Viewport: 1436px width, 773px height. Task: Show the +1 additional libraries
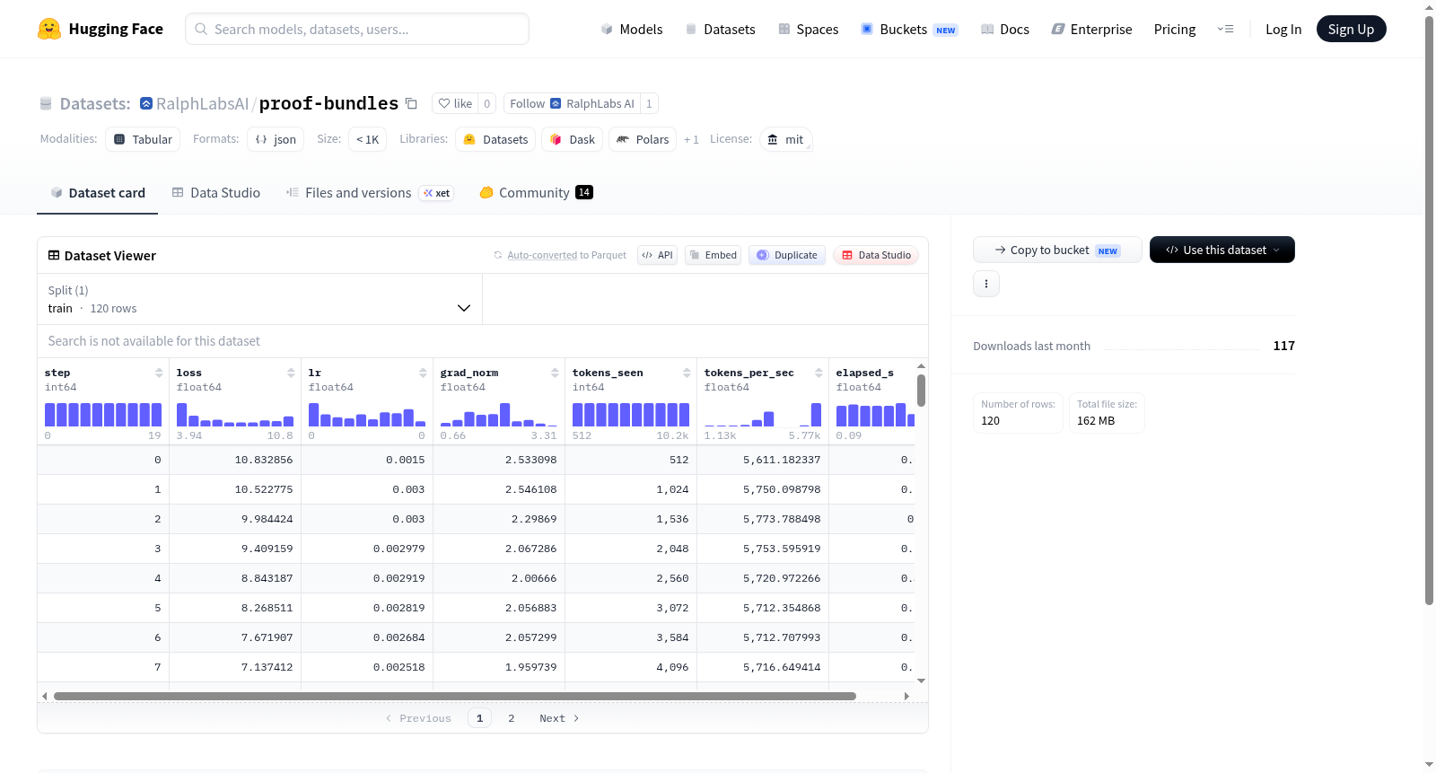click(691, 139)
